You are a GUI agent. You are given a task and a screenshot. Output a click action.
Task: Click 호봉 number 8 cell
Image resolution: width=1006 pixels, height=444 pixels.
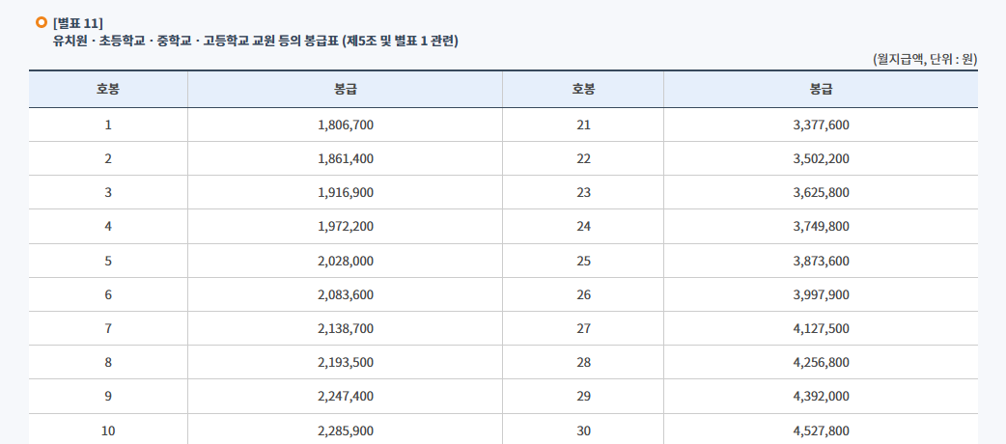tap(108, 363)
